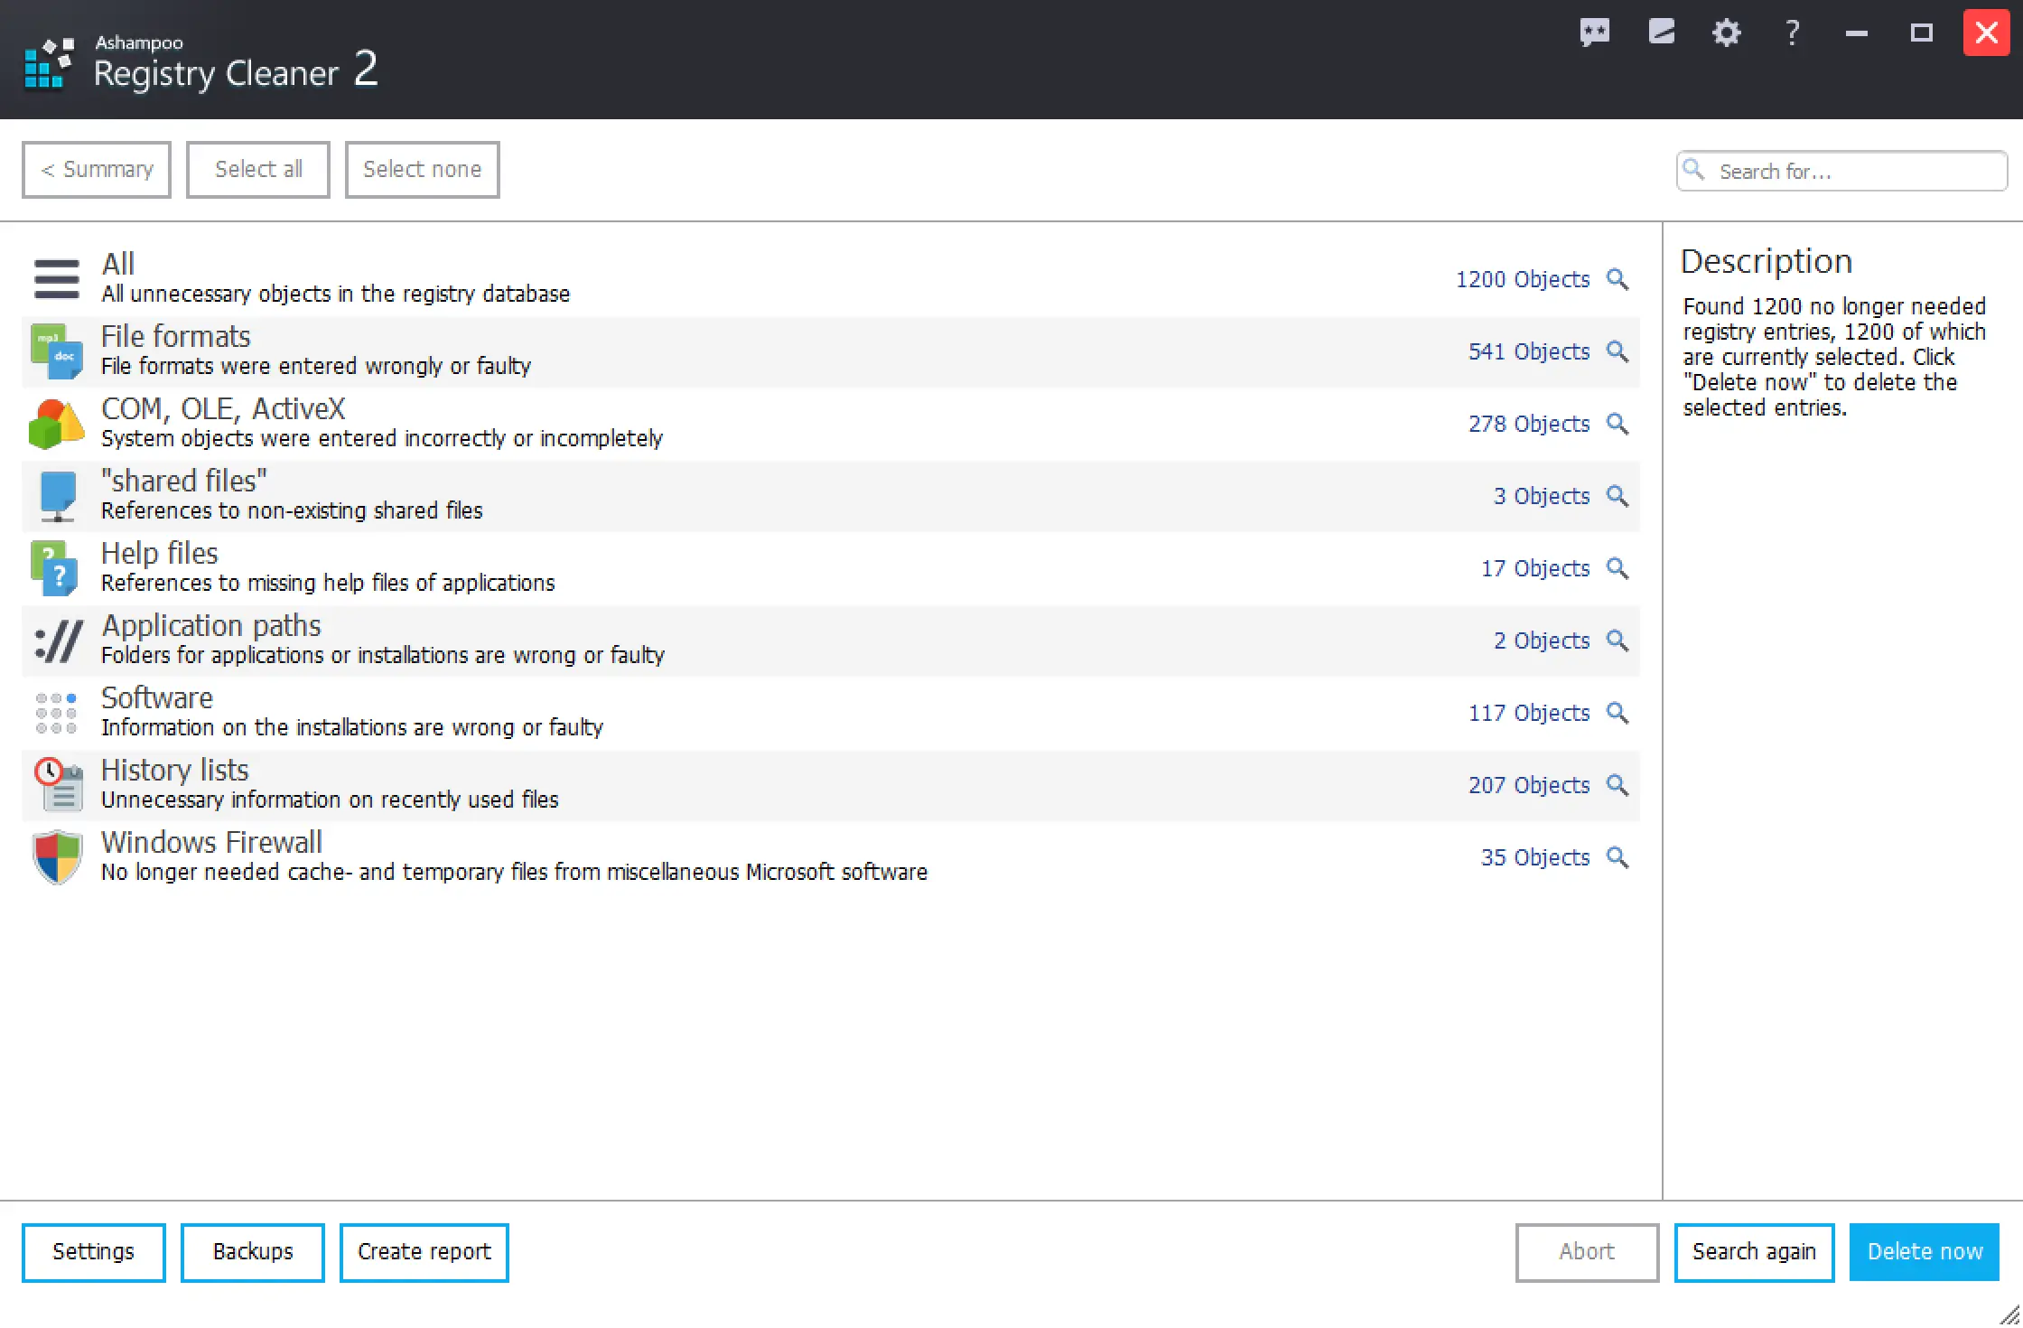Click the feedback speech bubble icon
The height and width of the screenshot is (1328, 2023).
pos(1596,33)
